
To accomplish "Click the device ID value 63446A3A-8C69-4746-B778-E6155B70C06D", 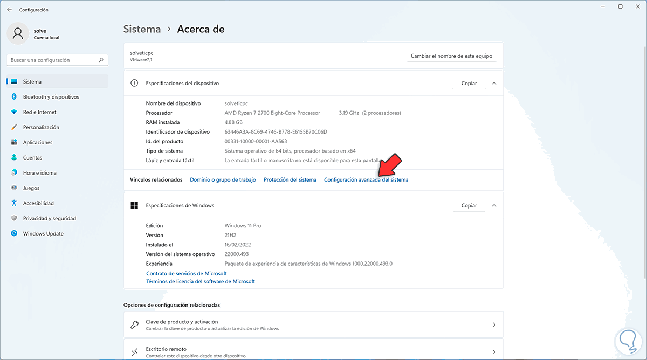I will point(276,132).
